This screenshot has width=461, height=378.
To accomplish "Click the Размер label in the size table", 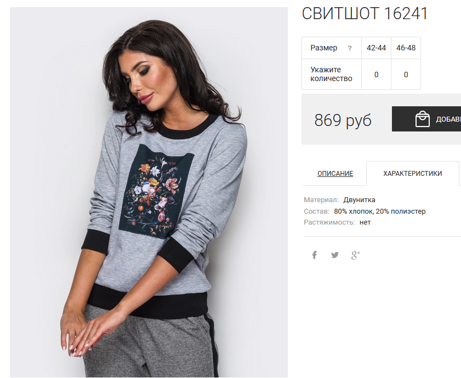I will click(x=324, y=48).
